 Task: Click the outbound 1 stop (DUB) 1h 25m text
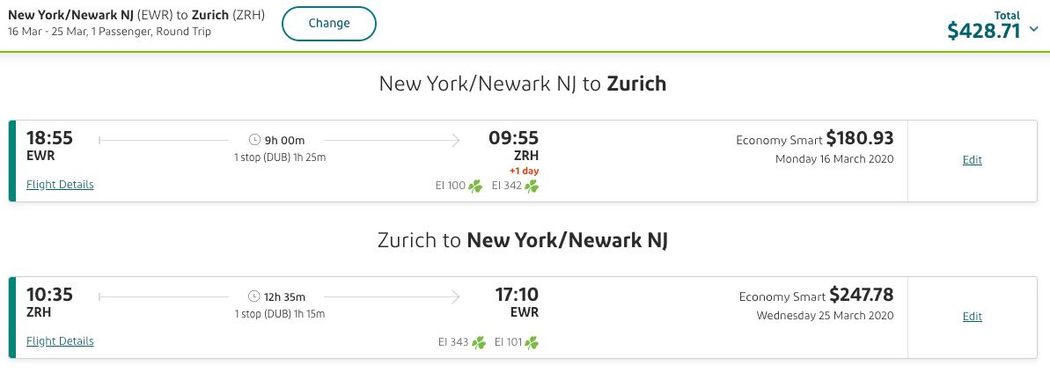click(279, 157)
